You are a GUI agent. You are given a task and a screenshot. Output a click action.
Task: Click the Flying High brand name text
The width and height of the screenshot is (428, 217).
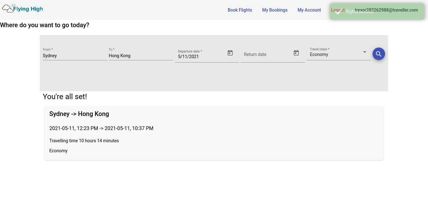tap(28, 9)
